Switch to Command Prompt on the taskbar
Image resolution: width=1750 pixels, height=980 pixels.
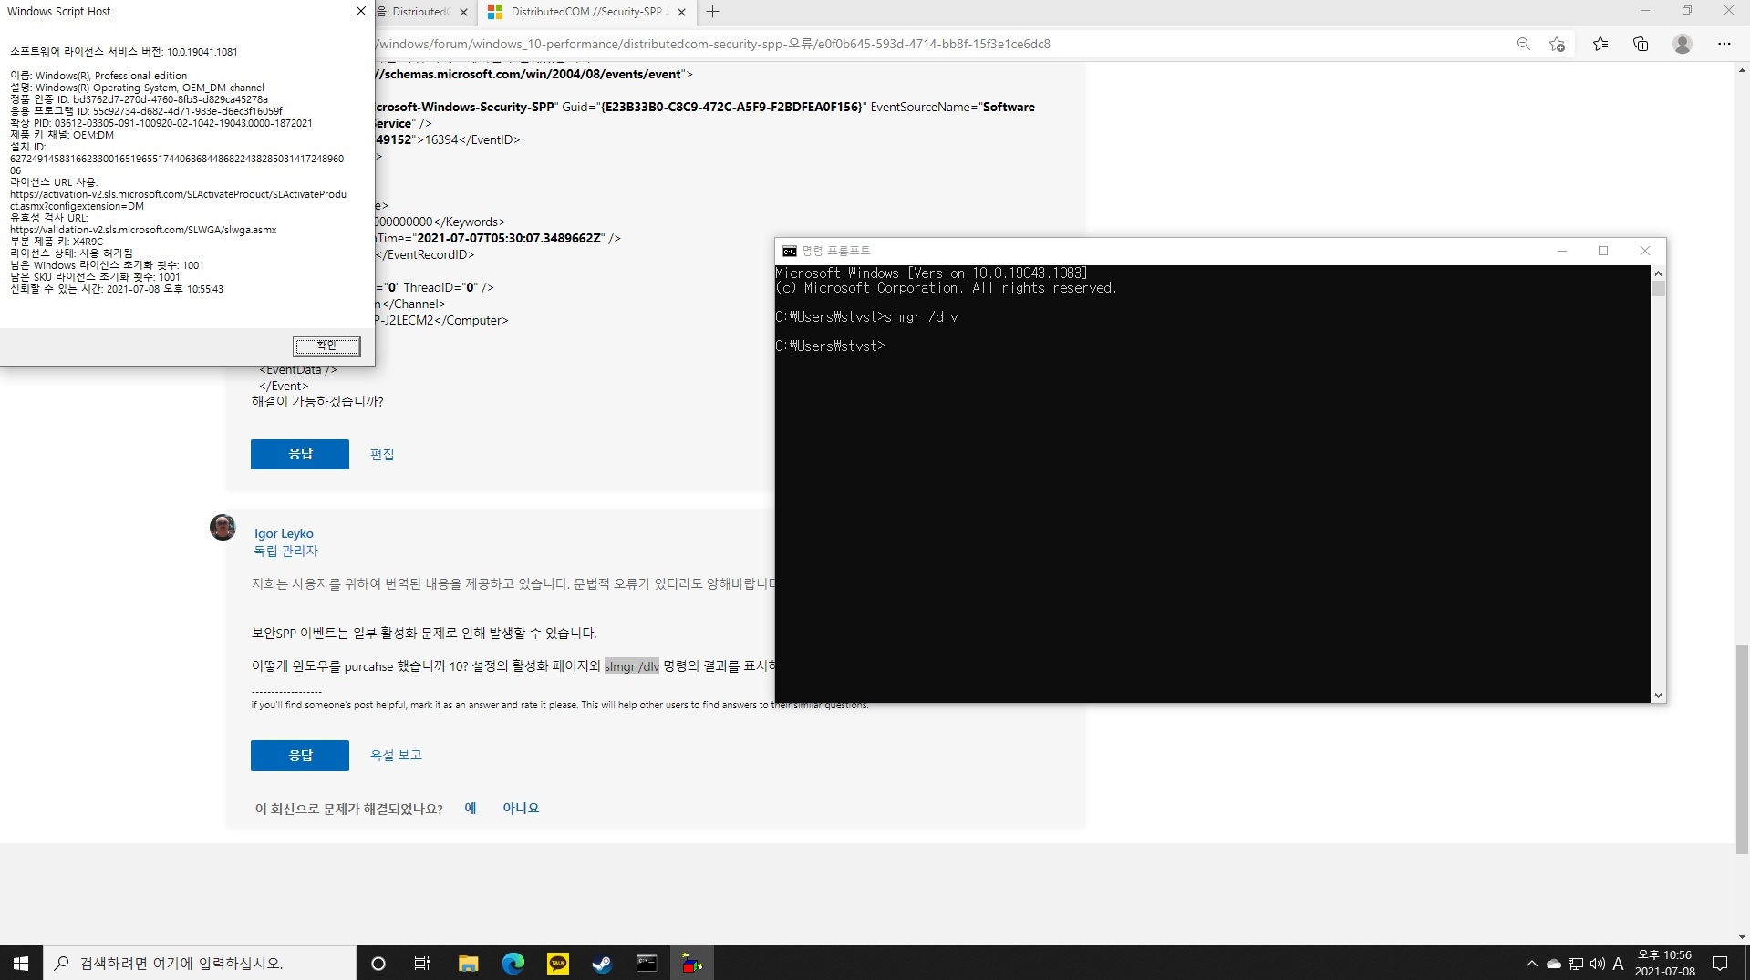[647, 963]
